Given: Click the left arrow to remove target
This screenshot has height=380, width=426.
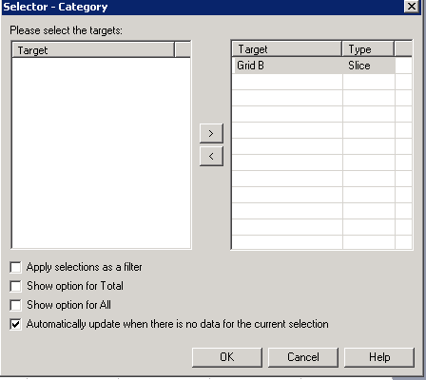Looking at the screenshot, I should pyautogui.click(x=211, y=156).
